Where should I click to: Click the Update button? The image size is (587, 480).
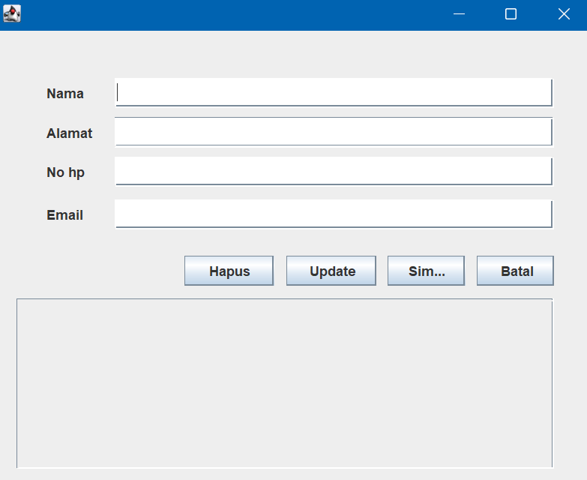[x=331, y=271]
